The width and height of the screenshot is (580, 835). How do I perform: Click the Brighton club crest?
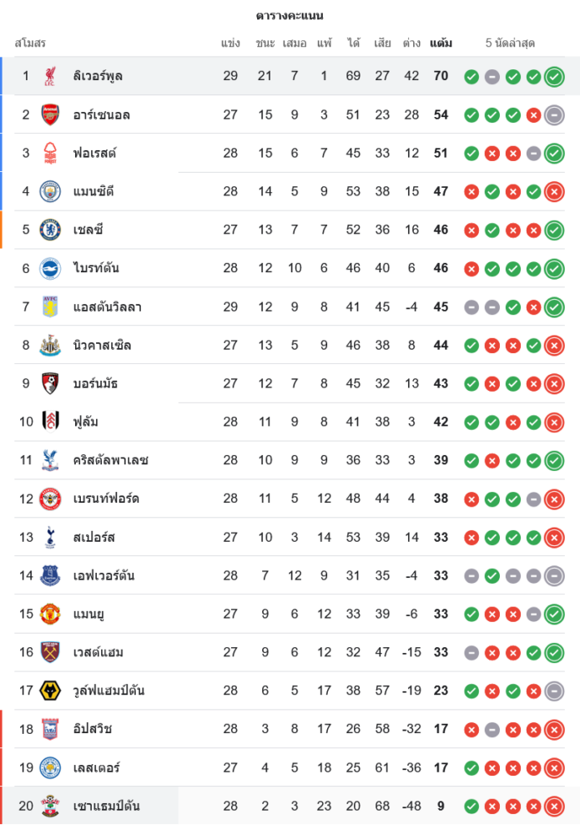50,269
